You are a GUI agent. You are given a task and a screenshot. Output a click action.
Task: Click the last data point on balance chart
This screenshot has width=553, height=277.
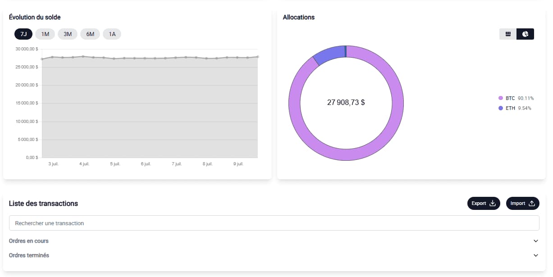point(257,57)
